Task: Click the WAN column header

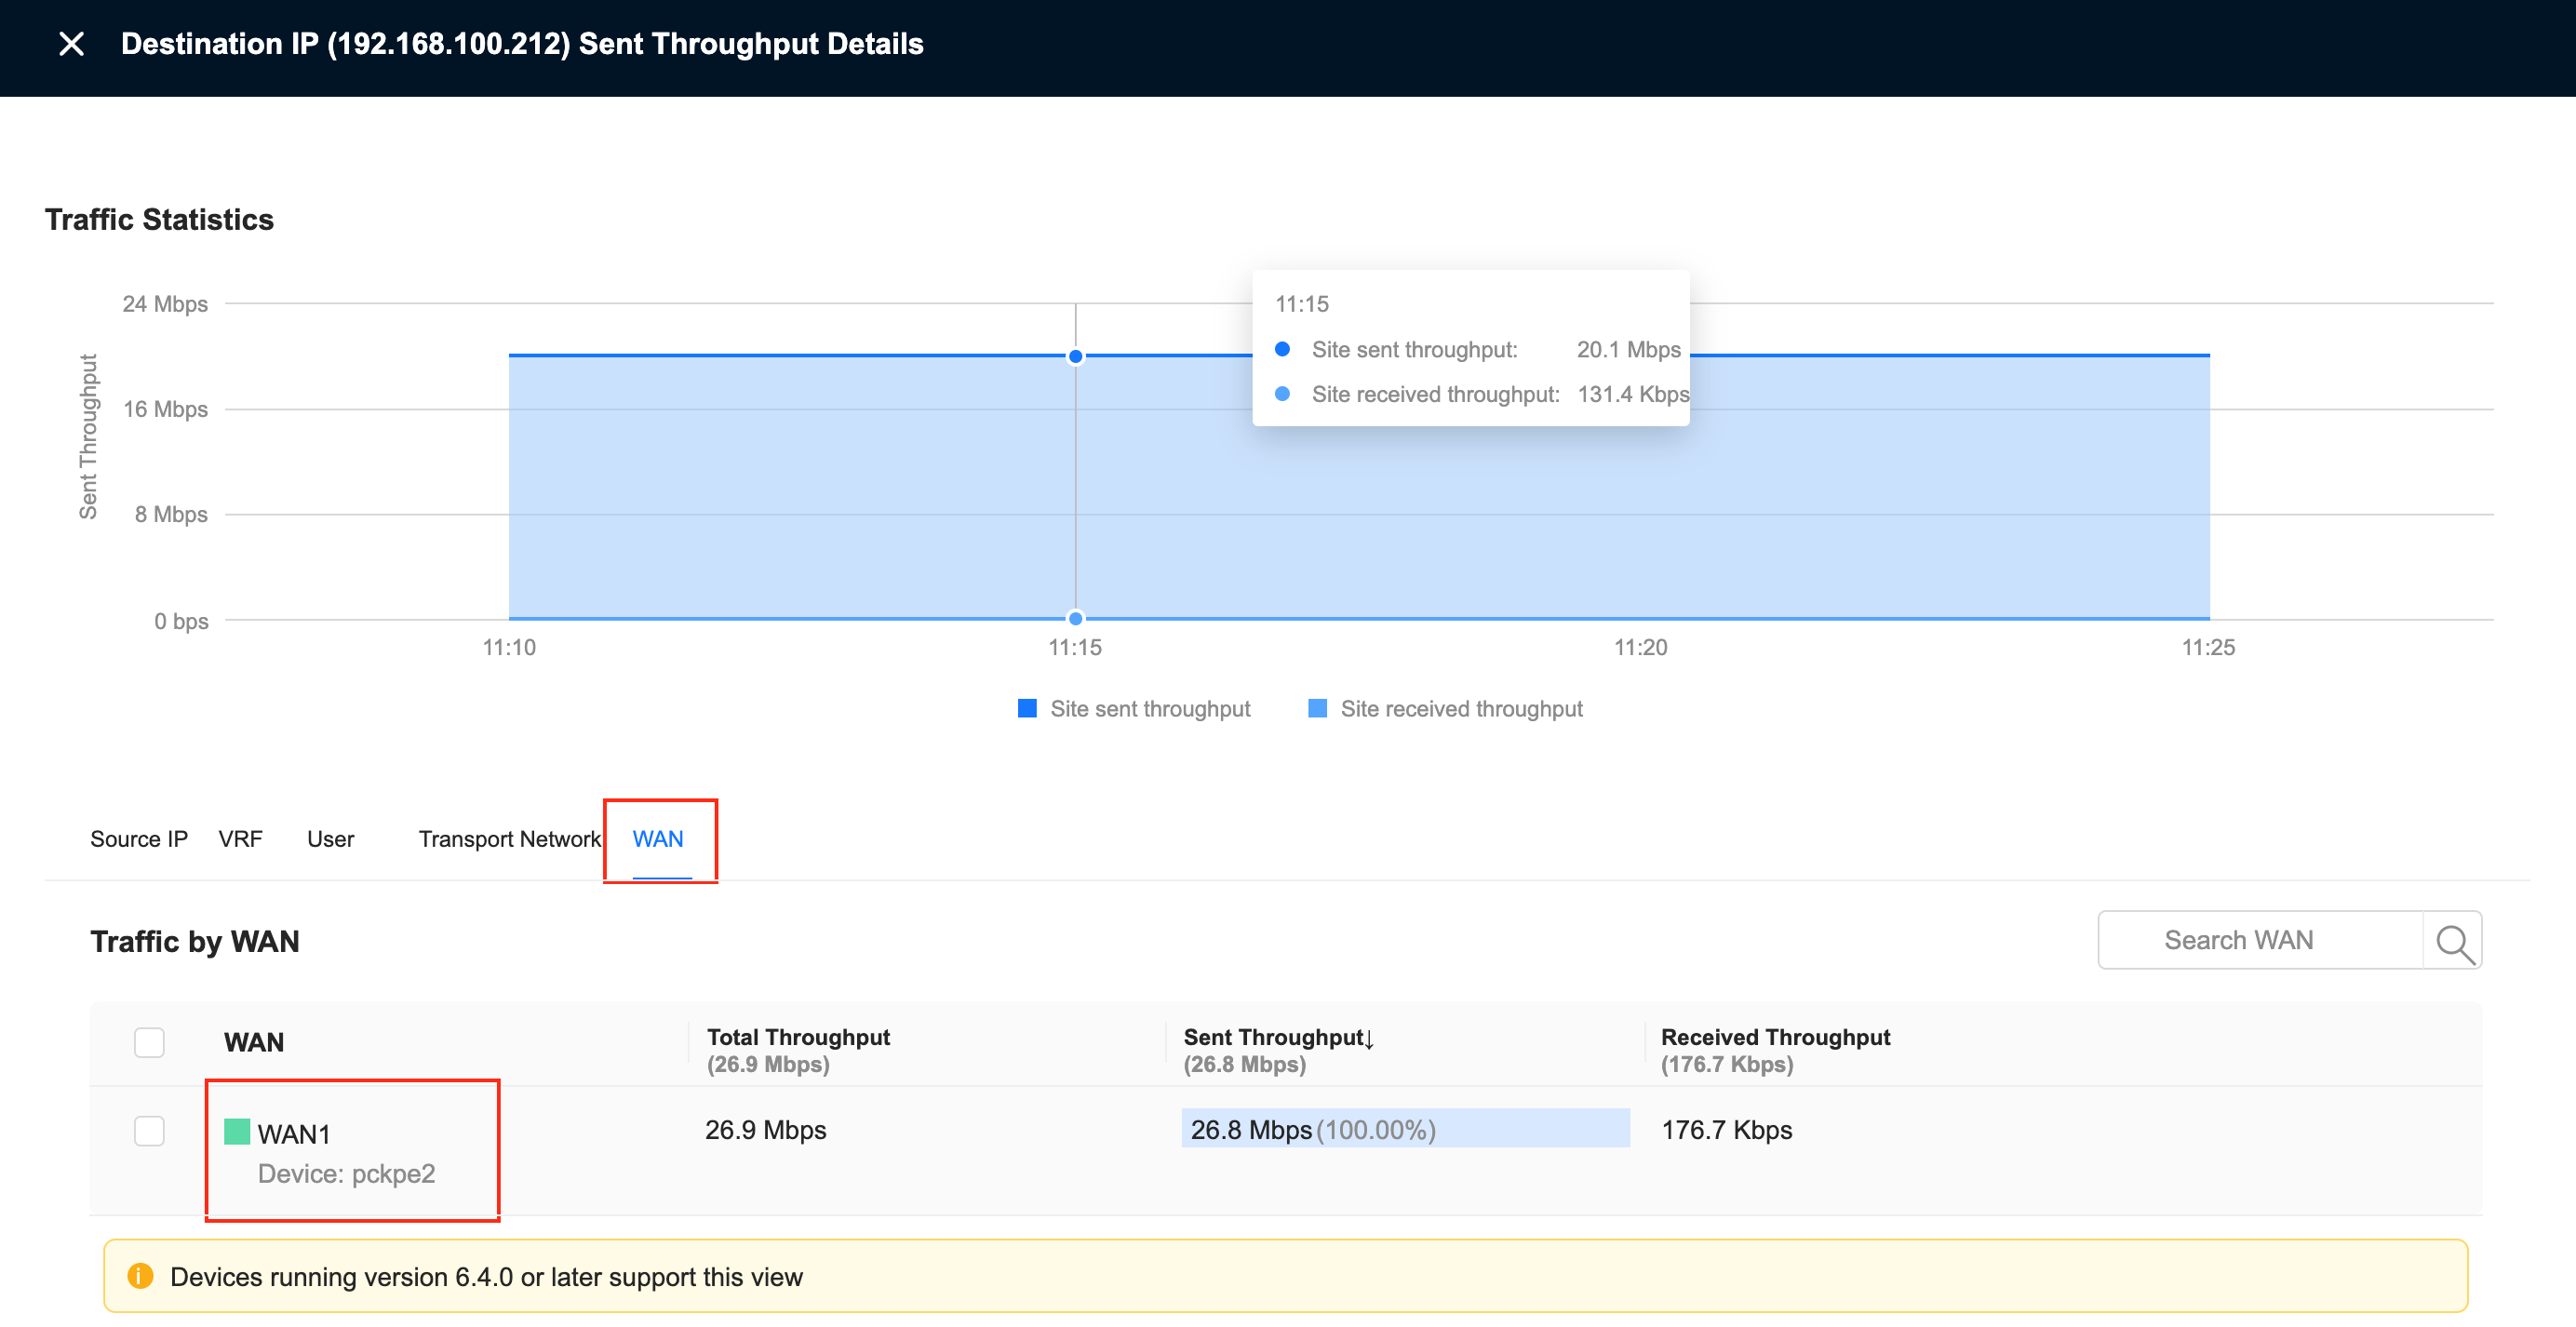Action: point(254,1043)
